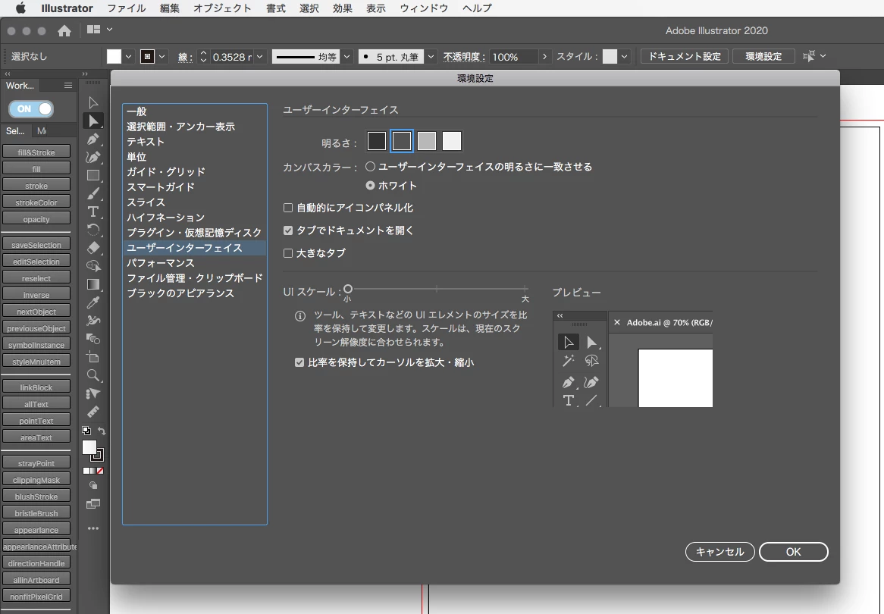Click the clippingMask script button
The height and width of the screenshot is (614, 884).
point(36,480)
